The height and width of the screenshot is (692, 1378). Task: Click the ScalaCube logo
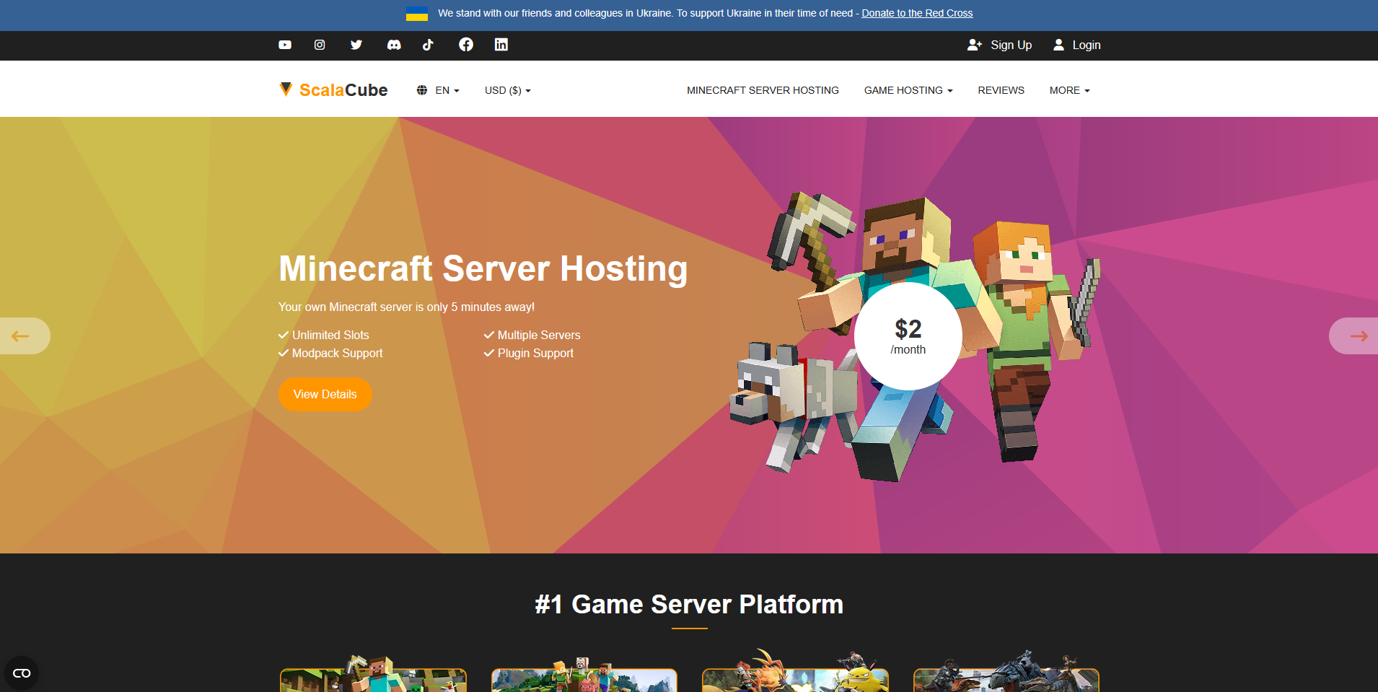coord(333,89)
